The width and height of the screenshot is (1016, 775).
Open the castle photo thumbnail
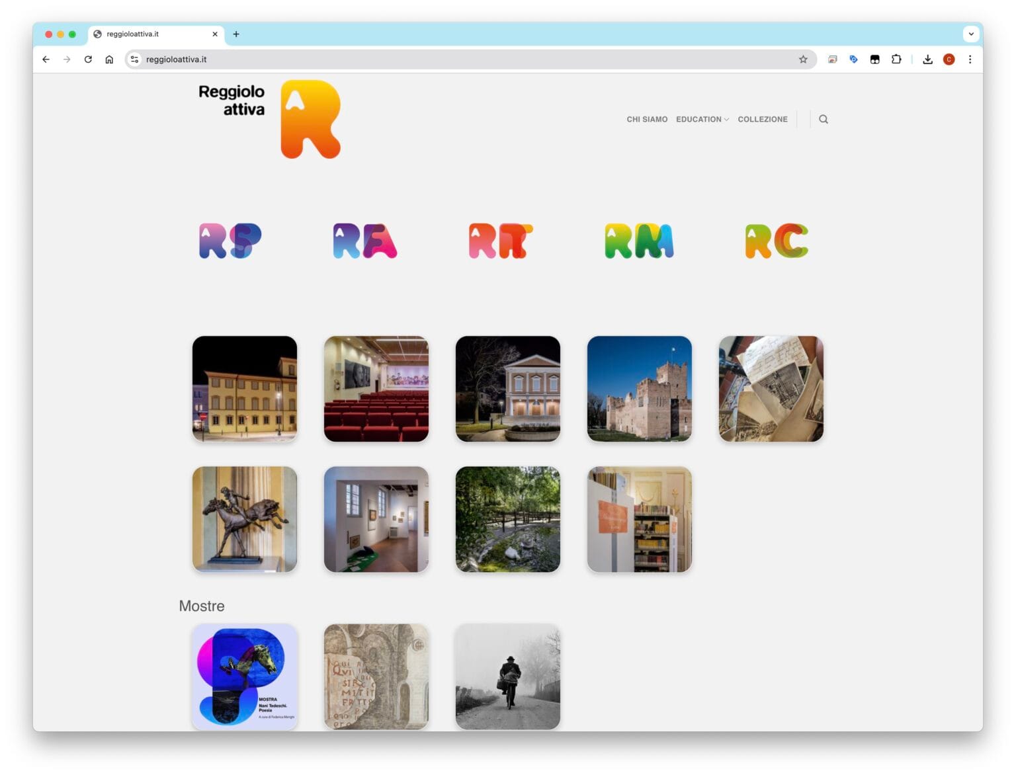click(639, 388)
